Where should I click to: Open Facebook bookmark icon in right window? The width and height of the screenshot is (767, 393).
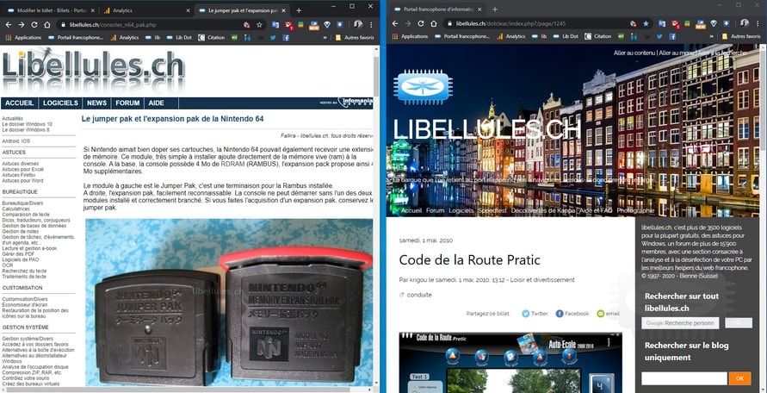[672, 36]
